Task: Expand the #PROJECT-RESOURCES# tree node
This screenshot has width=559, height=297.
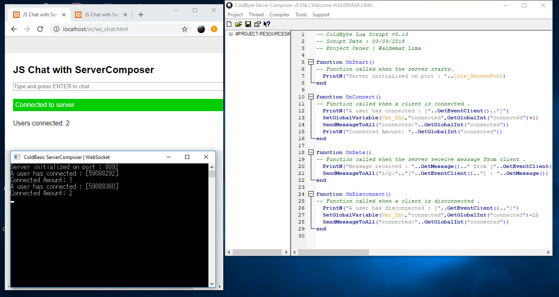Action: pos(230,34)
